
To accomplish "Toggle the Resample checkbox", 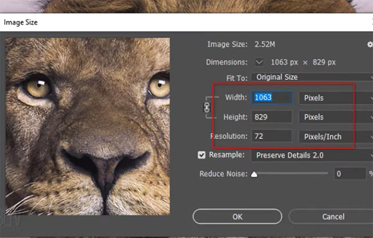I will (x=201, y=155).
